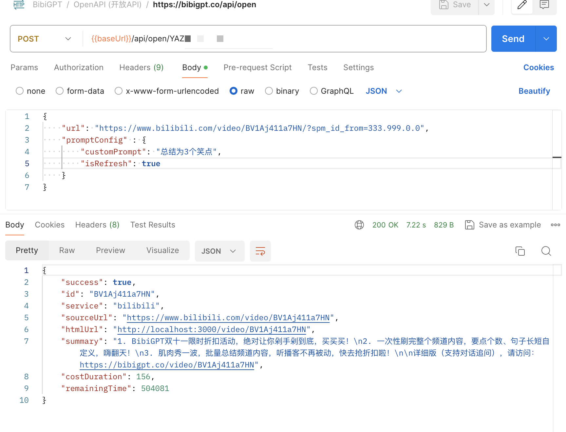Click BibiGPT in the breadcrumb
Image resolution: width=566 pixels, height=432 pixels.
[47, 5]
